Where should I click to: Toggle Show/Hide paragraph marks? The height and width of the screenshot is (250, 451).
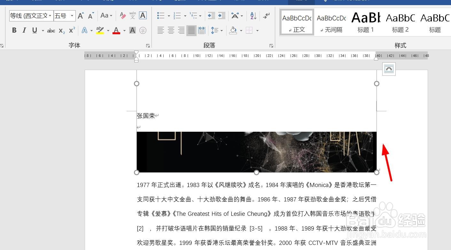266,15
